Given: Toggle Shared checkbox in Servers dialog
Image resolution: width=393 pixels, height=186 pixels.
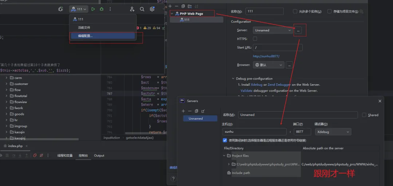Looking at the screenshot, I should [x=364, y=115].
